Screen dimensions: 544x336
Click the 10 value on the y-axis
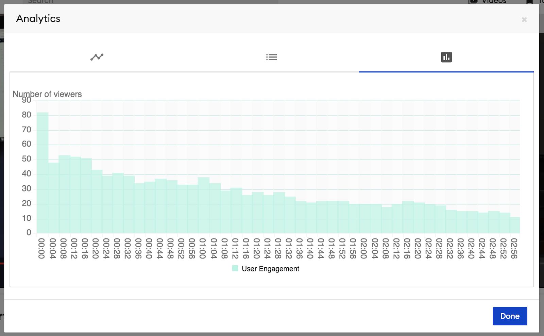tap(27, 218)
